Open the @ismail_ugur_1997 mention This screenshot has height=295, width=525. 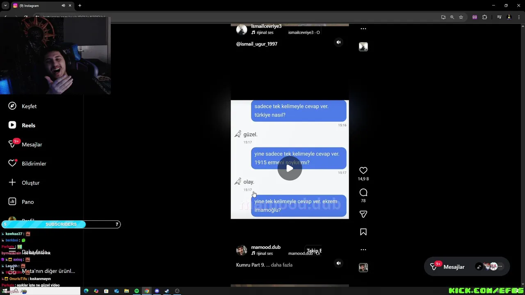[257, 44]
